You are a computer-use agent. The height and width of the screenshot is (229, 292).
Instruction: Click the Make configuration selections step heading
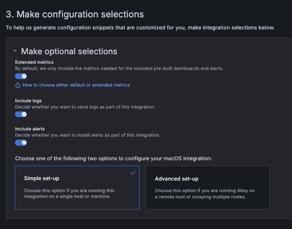tap(75, 14)
